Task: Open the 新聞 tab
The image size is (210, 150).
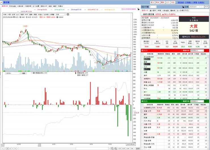Action: coord(159,11)
